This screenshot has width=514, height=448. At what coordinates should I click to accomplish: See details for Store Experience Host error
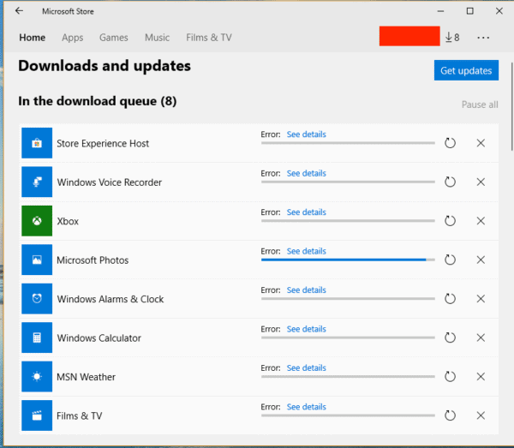306,134
